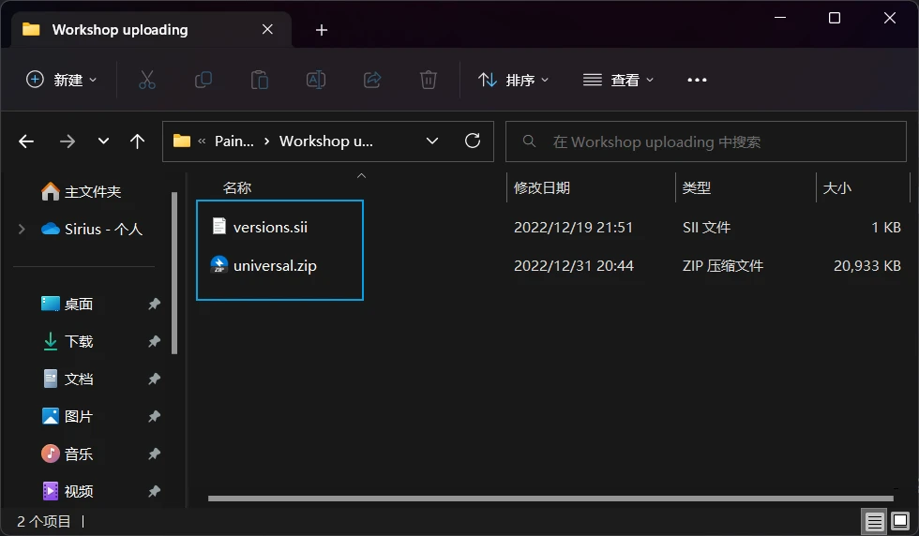Unpin 文档 using its pin icon

(x=154, y=379)
